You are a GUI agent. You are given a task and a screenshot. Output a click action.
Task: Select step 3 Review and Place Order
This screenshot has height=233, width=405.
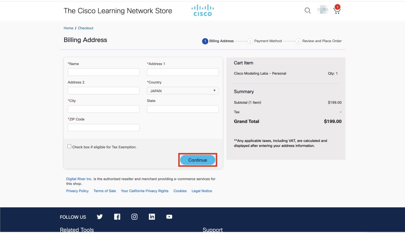coord(319,41)
